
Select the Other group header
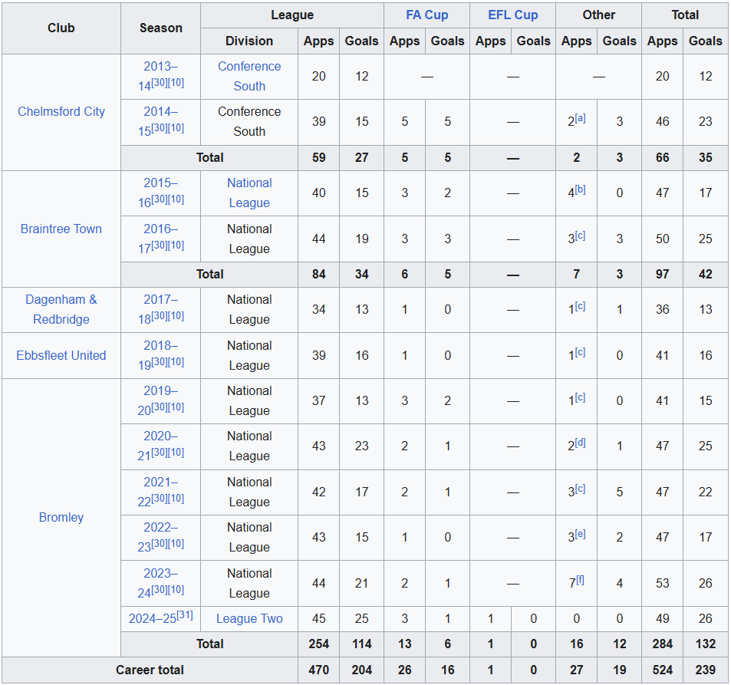click(x=598, y=15)
